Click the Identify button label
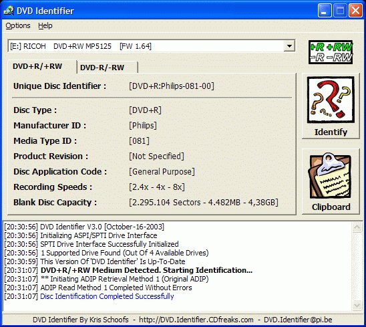 coord(331,132)
